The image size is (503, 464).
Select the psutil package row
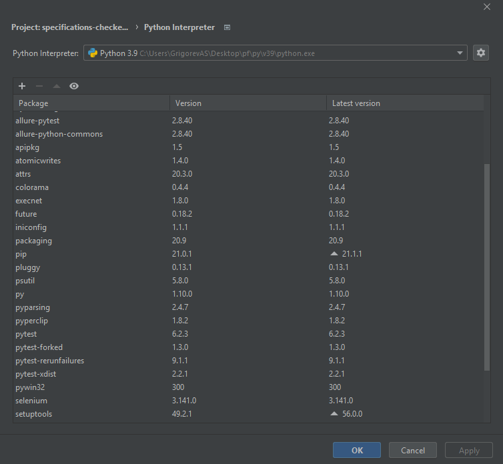(248, 281)
